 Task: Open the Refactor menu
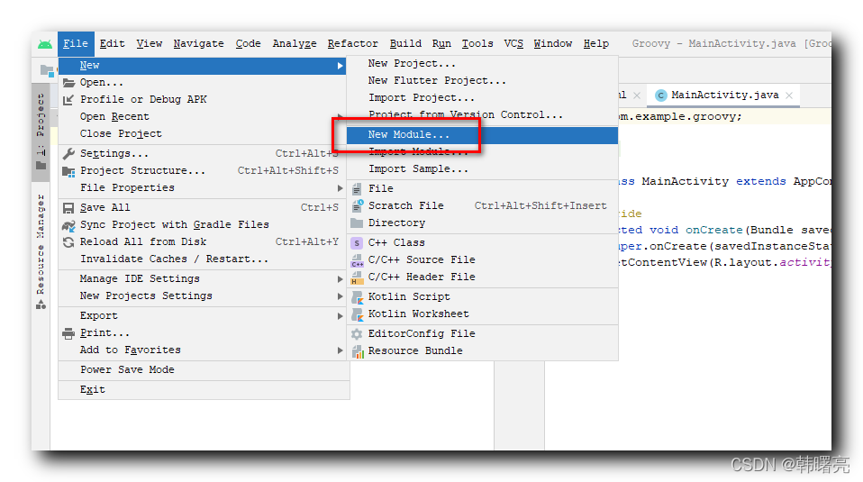(352, 43)
